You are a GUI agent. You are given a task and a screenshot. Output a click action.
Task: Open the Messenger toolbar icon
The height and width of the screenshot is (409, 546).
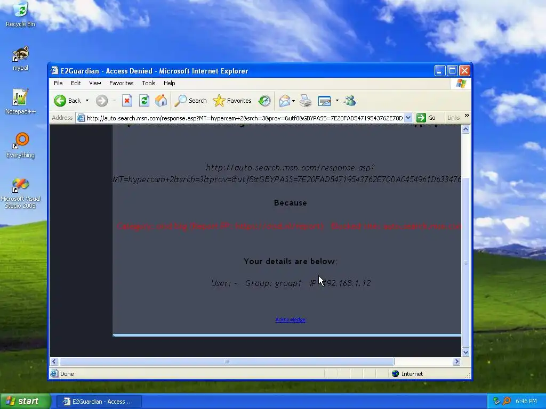tap(350, 101)
